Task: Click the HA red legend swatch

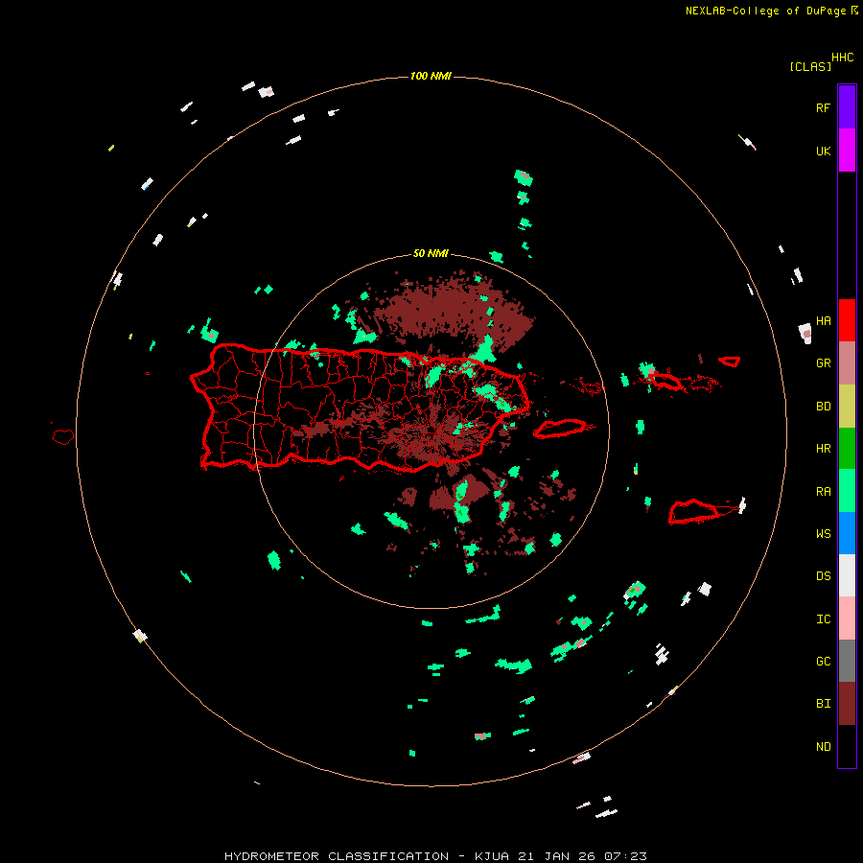Action: (x=847, y=320)
